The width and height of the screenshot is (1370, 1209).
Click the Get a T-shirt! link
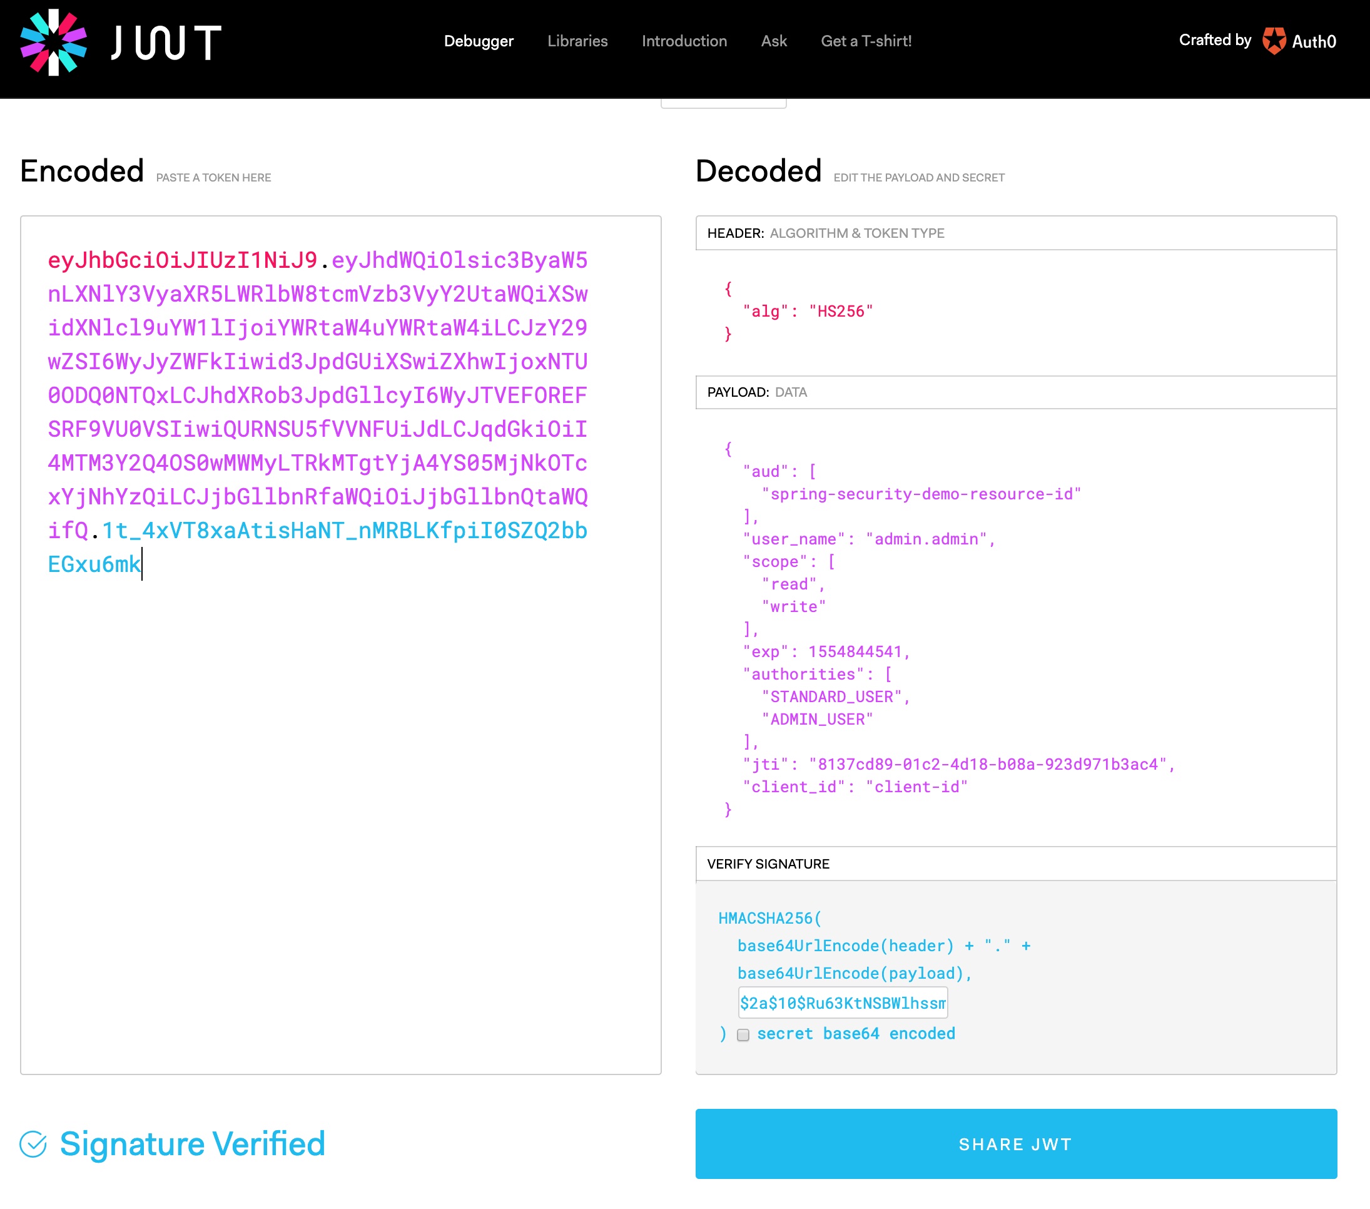pos(866,41)
